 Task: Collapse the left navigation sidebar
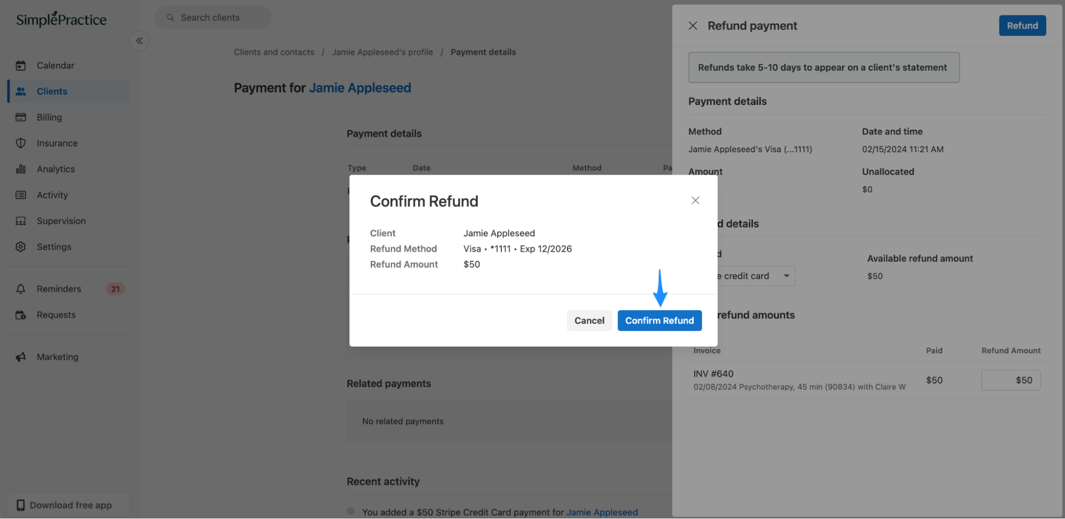tap(139, 40)
